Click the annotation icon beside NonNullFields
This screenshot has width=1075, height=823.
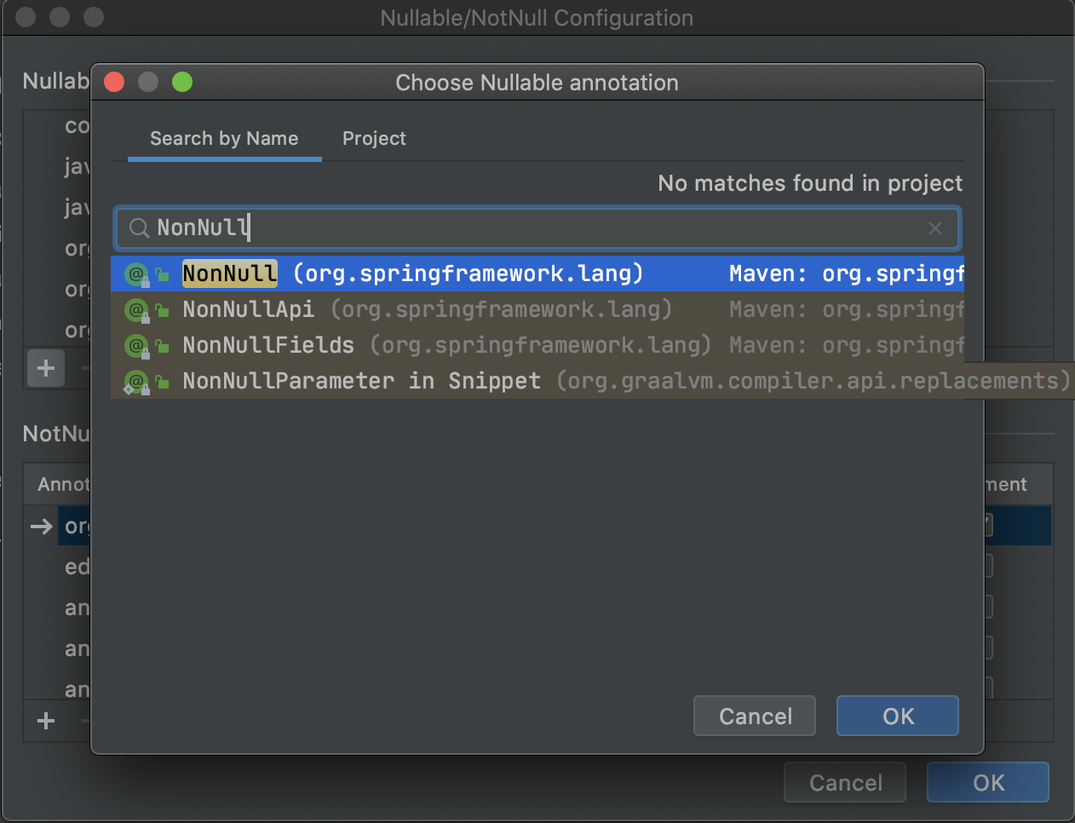[x=136, y=346]
